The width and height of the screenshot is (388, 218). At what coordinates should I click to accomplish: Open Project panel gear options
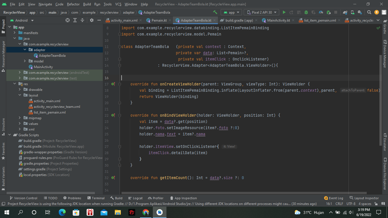(91, 20)
